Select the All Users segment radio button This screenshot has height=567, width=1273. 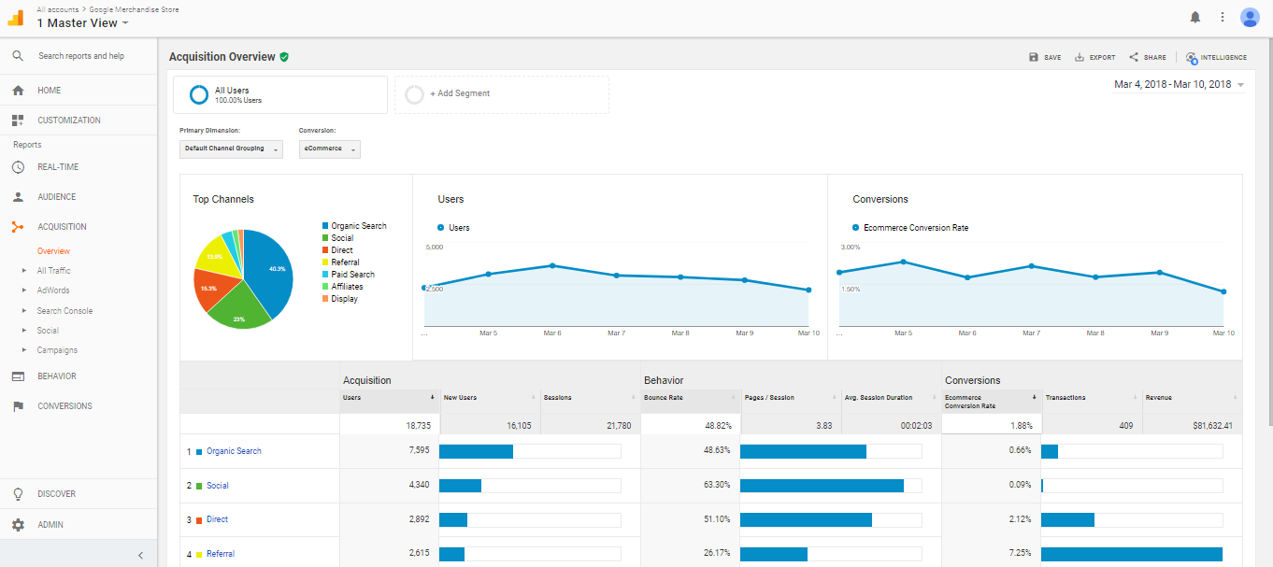[197, 93]
